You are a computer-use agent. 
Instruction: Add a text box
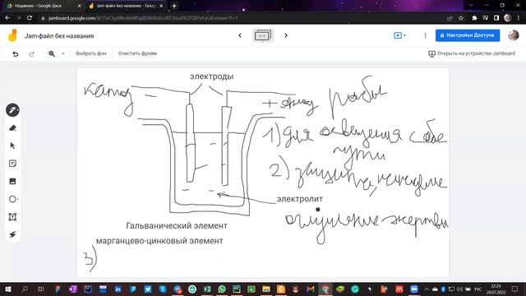[x=12, y=217]
